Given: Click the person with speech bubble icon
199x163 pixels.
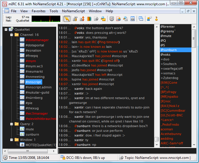Looking at the screenshot, I should (x=149, y=19).
